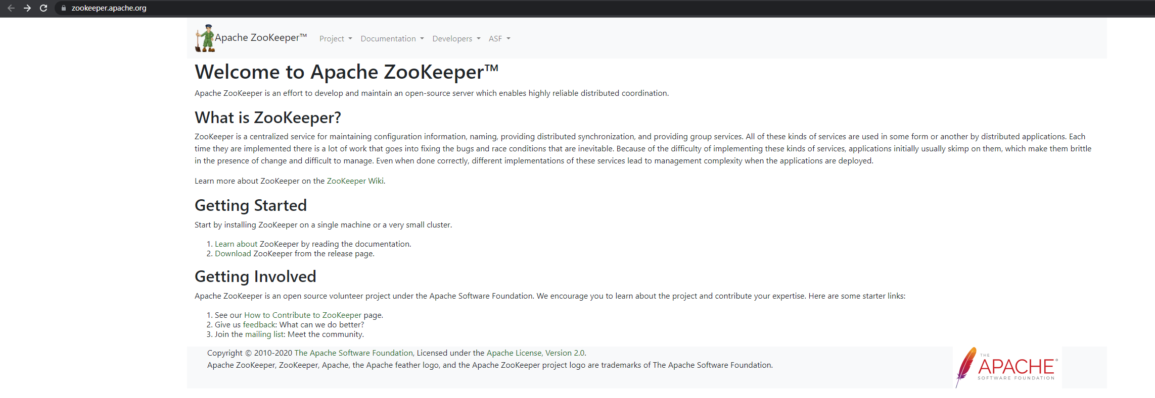Open Apache License, Version 2.0 link

[535, 353]
